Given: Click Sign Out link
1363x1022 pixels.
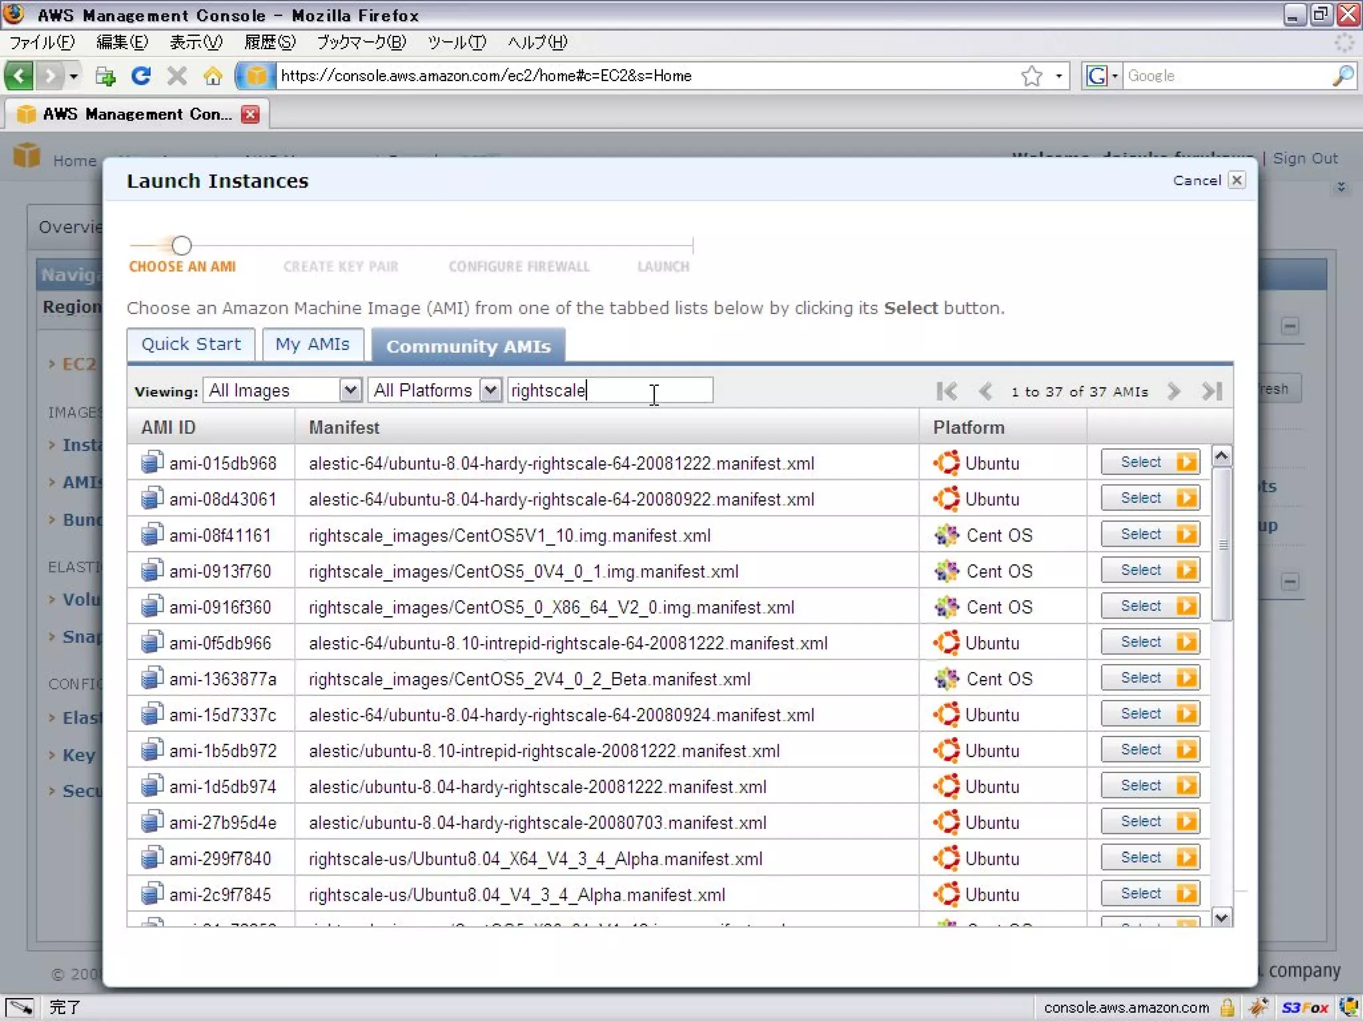Looking at the screenshot, I should 1305,158.
